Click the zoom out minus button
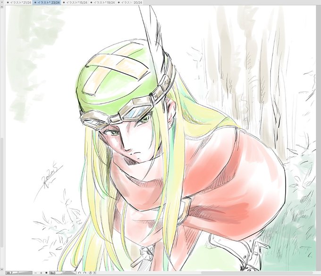Image resolution: width=321 pixels, height=276 pixels. pos(35,273)
